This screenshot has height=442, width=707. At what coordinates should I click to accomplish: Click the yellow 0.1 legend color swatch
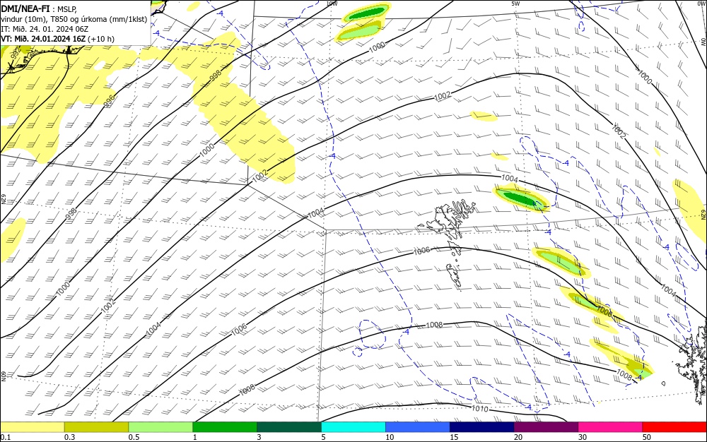(x=32, y=427)
